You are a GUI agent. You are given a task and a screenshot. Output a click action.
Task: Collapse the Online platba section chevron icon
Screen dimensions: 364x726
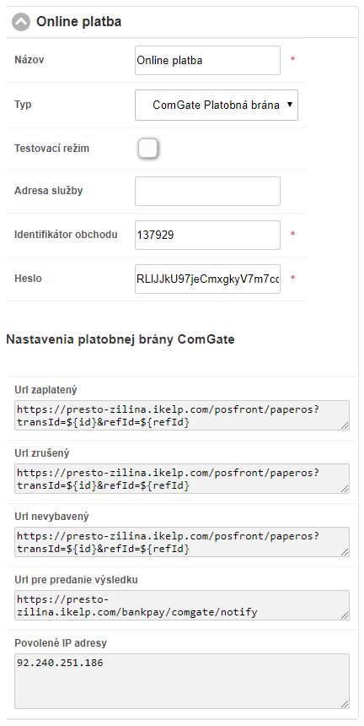(x=21, y=22)
